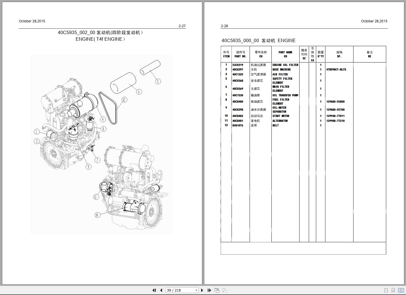The width and height of the screenshot is (406, 295).
Task: Open the page number dropdown arrow
Action: pos(196,290)
